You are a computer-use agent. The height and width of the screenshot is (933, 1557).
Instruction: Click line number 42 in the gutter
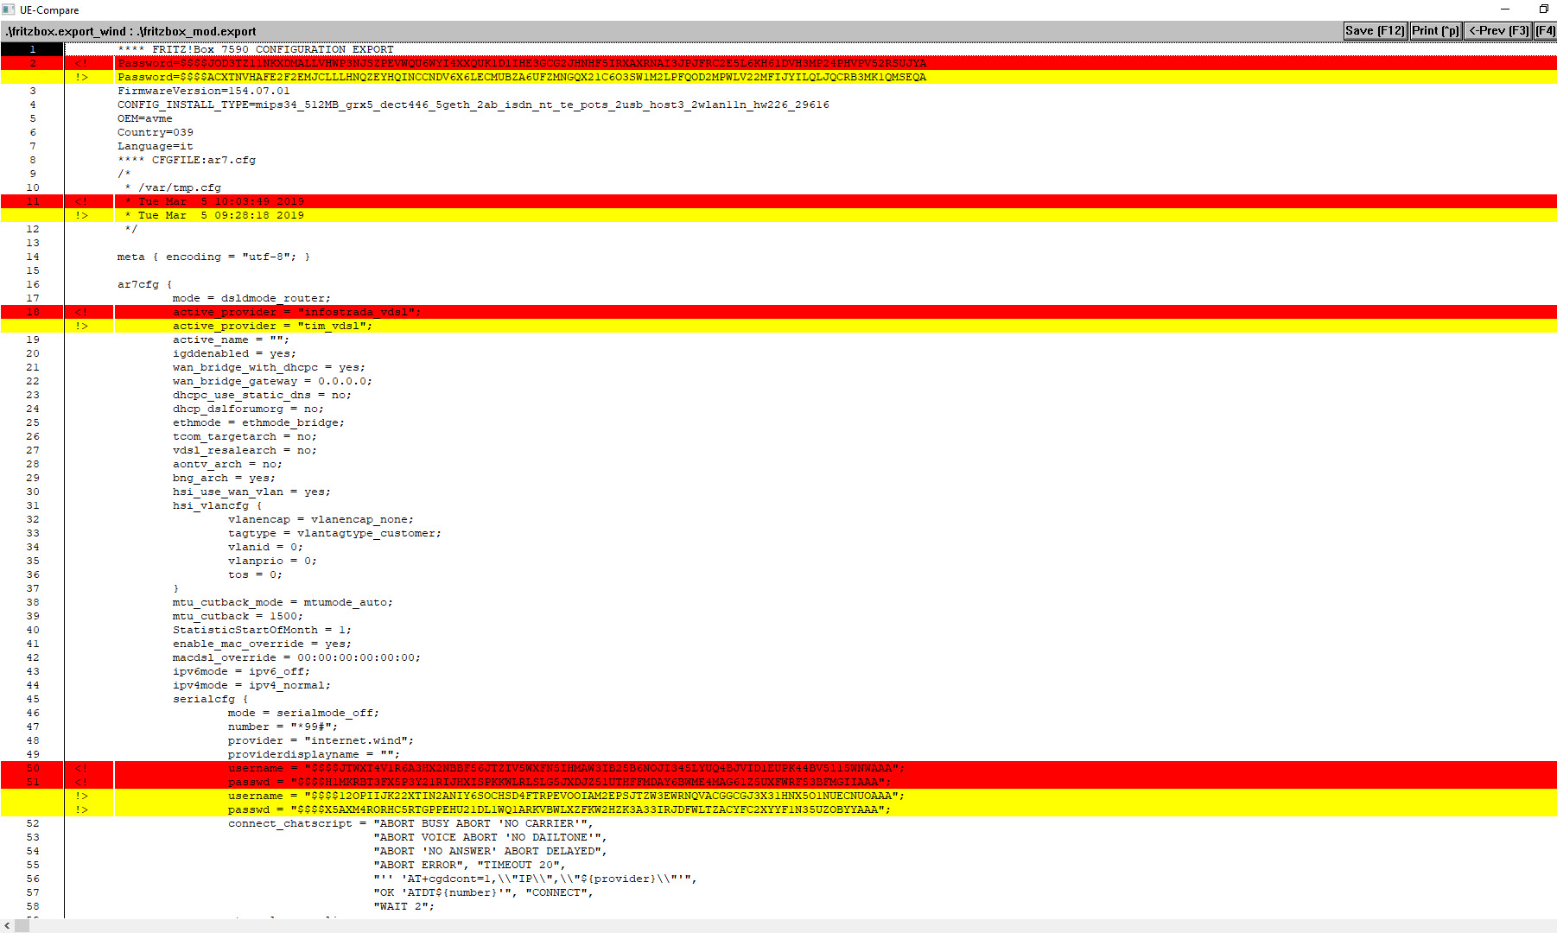coord(33,657)
